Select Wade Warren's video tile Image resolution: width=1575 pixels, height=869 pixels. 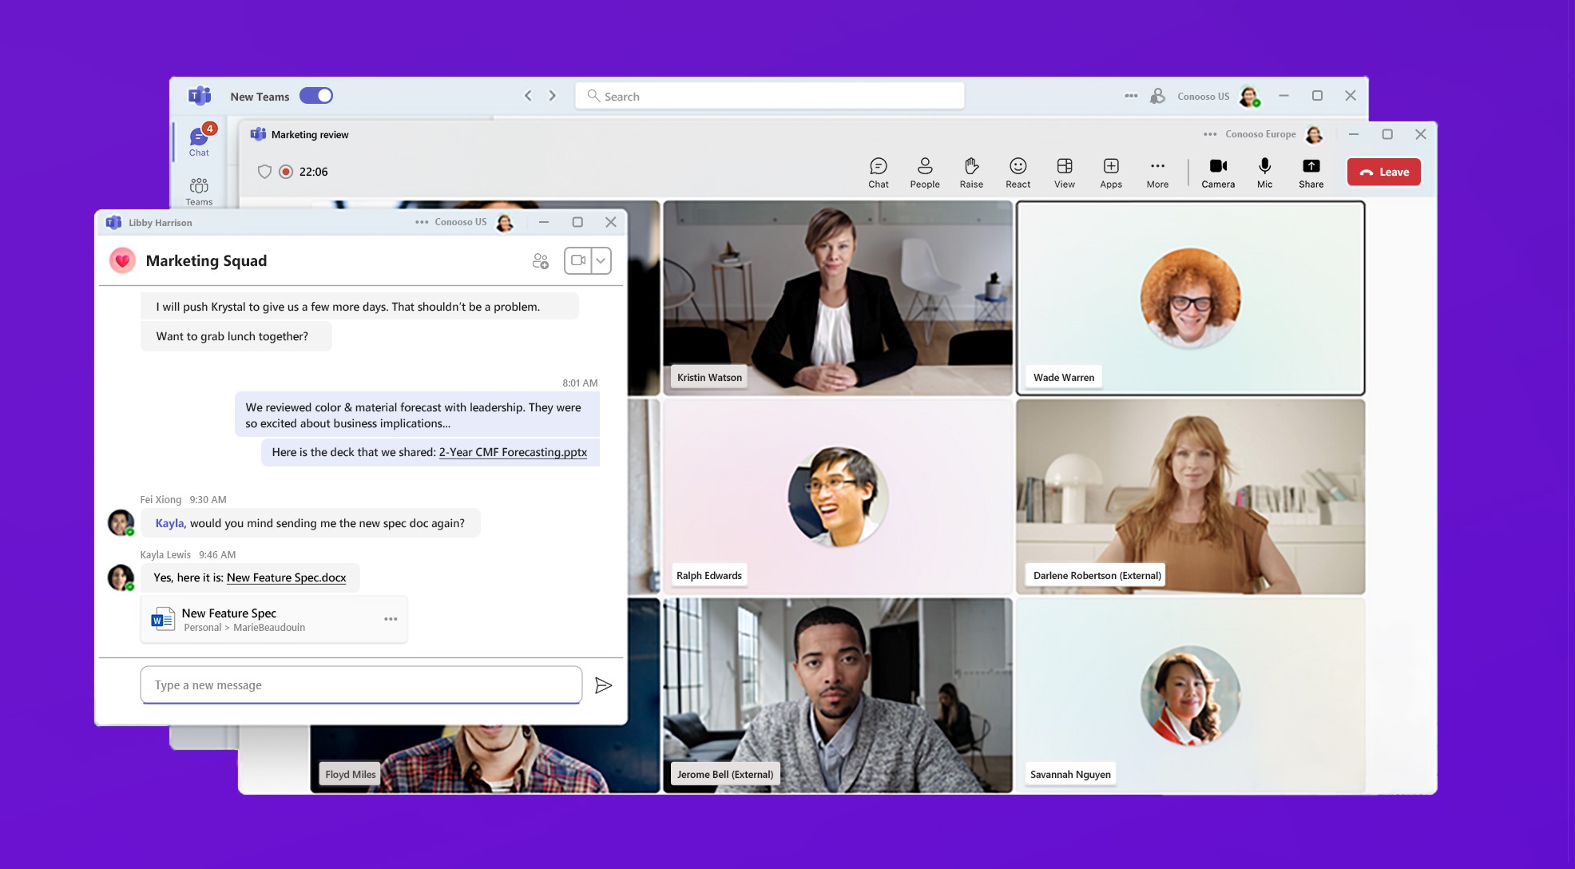click(1190, 298)
